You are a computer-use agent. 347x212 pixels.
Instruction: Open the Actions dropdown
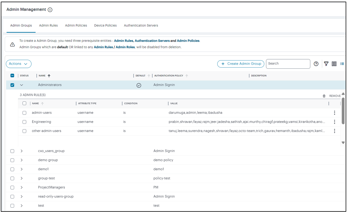click(x=18, y=64)
